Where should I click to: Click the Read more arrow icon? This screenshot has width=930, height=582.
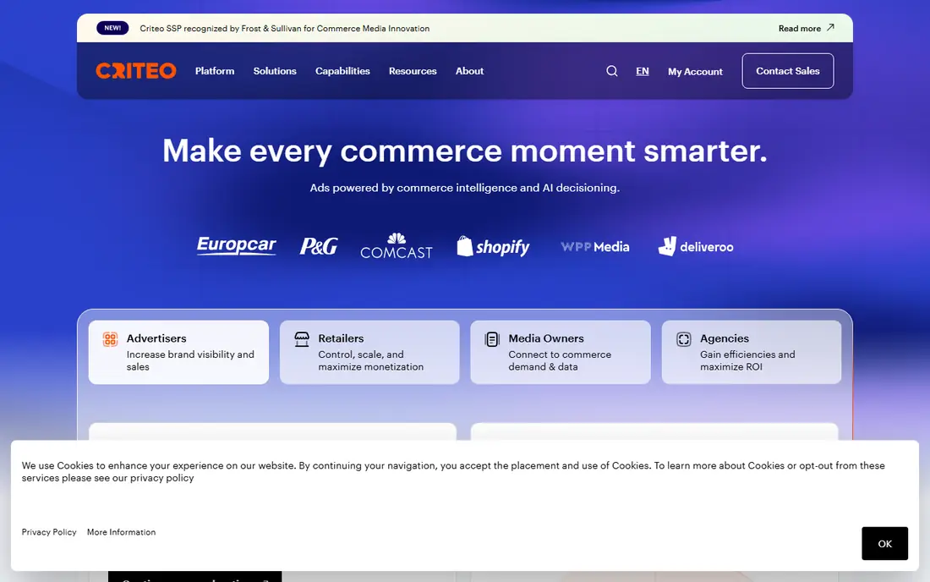pos(830,27)
